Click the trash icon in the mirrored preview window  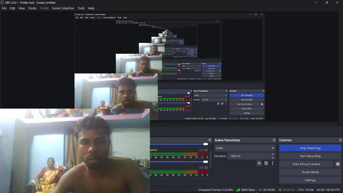pos(222,104)
